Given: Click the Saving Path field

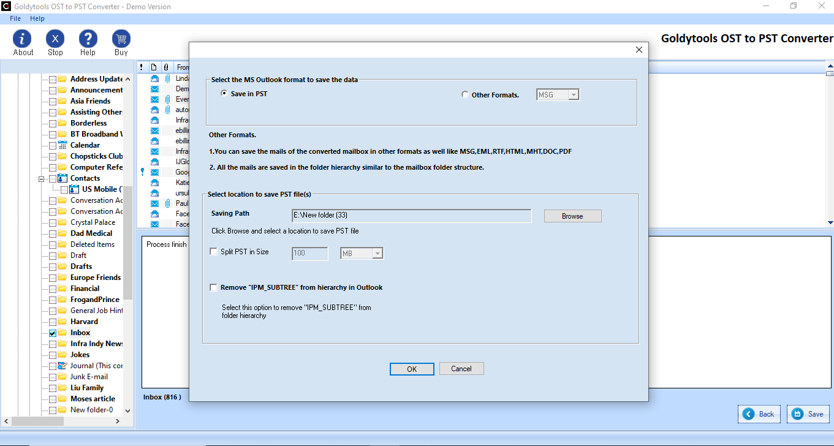Looking at the screenshot, I should 412,215.
